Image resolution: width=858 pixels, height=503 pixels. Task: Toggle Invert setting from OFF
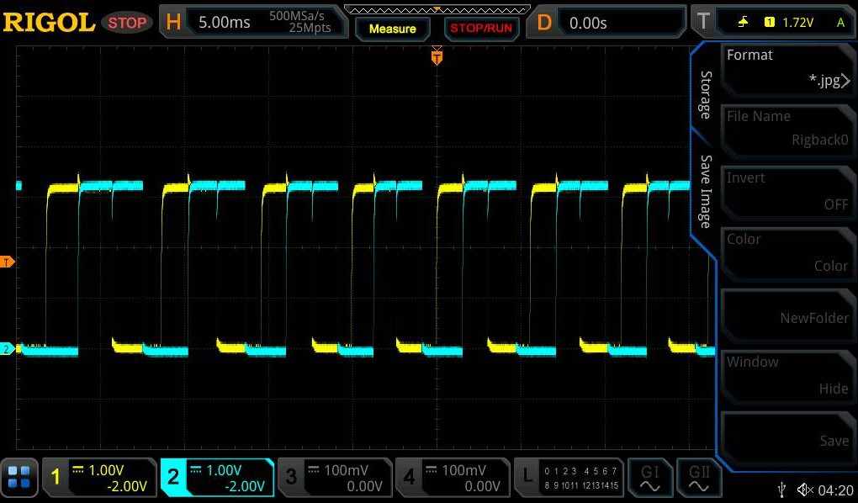(x=786, y=191)
